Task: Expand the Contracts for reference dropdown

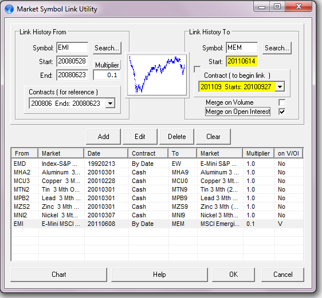Action: click(110, 104)
